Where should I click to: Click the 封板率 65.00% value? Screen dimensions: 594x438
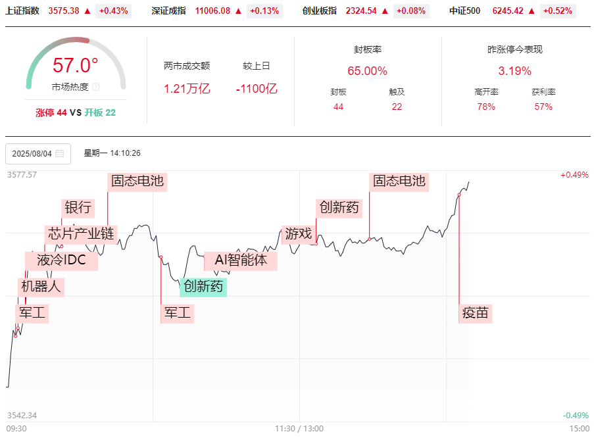coord(367,71)
